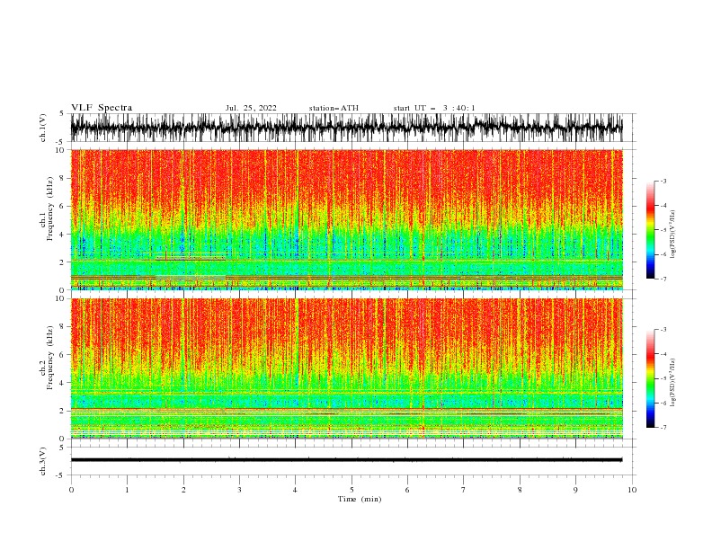Click the "station=ATH" label
712x550 pixels.
334,108
